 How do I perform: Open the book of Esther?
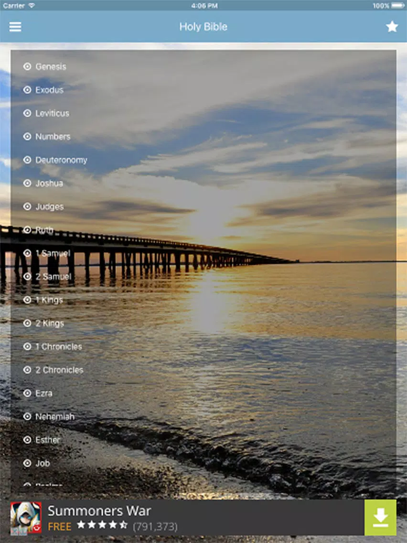click(47, 440)
